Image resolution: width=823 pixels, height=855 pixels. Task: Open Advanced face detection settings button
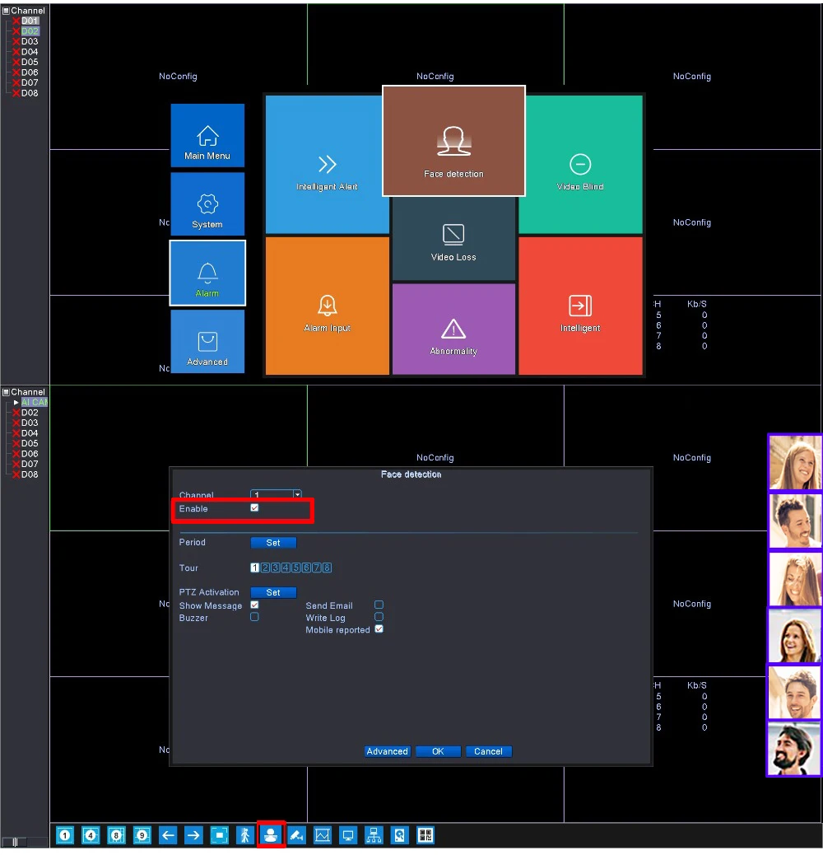[x=388, y=751]
